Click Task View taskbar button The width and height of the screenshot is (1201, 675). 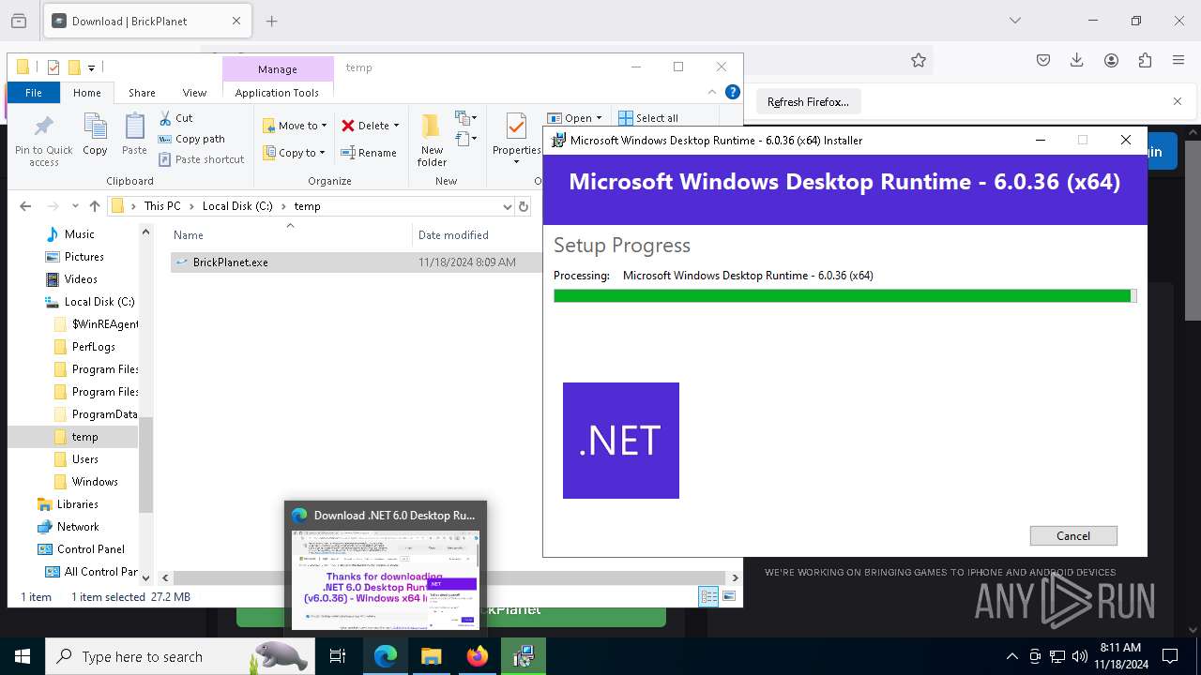click(x=338, y=656)
